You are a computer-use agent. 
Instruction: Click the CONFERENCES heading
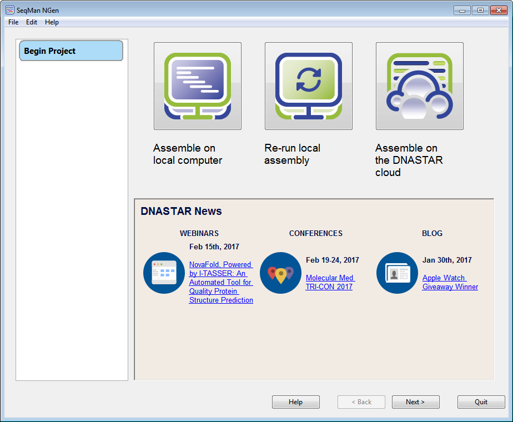click(316, 233)
